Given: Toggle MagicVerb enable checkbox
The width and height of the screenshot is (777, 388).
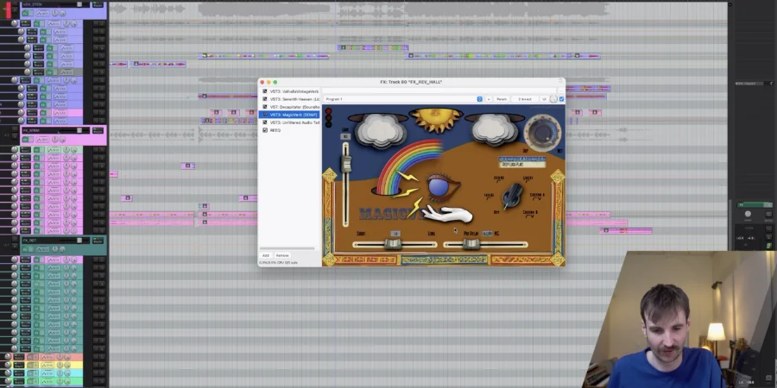Looking at the screenshot, I should 265,115.
